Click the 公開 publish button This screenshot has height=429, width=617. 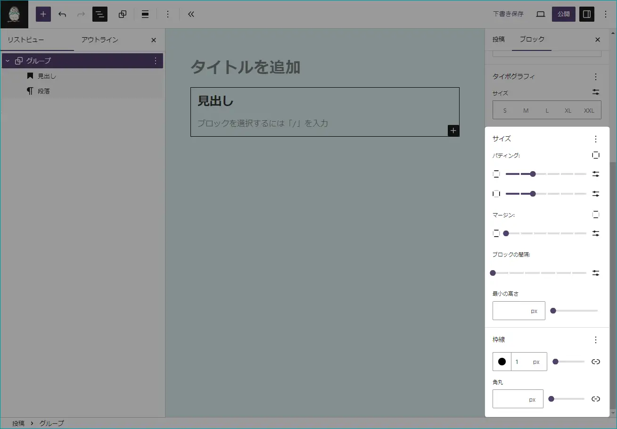[564, 14]
